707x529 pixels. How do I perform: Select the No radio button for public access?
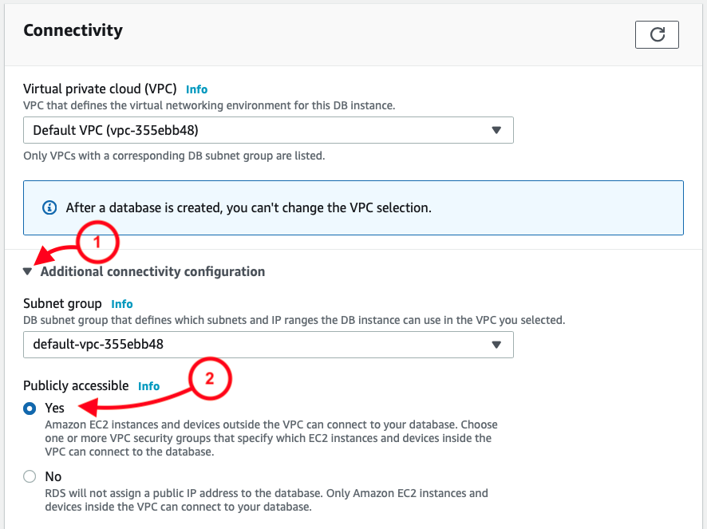(30, 476)
